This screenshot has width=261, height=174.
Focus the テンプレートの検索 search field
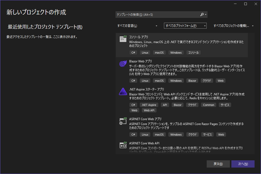[x=157, y=15]
